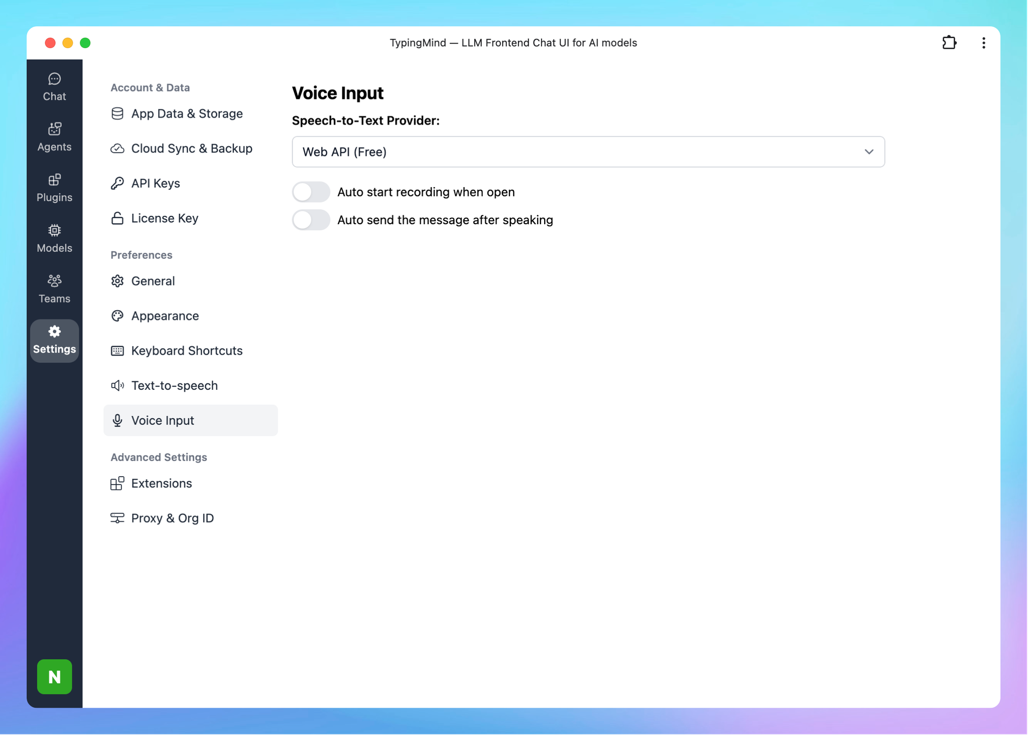This screenshot has height=735, width=1028.
Task: Open Keyboard Shortcuts settings
Action: pos(190,351)
